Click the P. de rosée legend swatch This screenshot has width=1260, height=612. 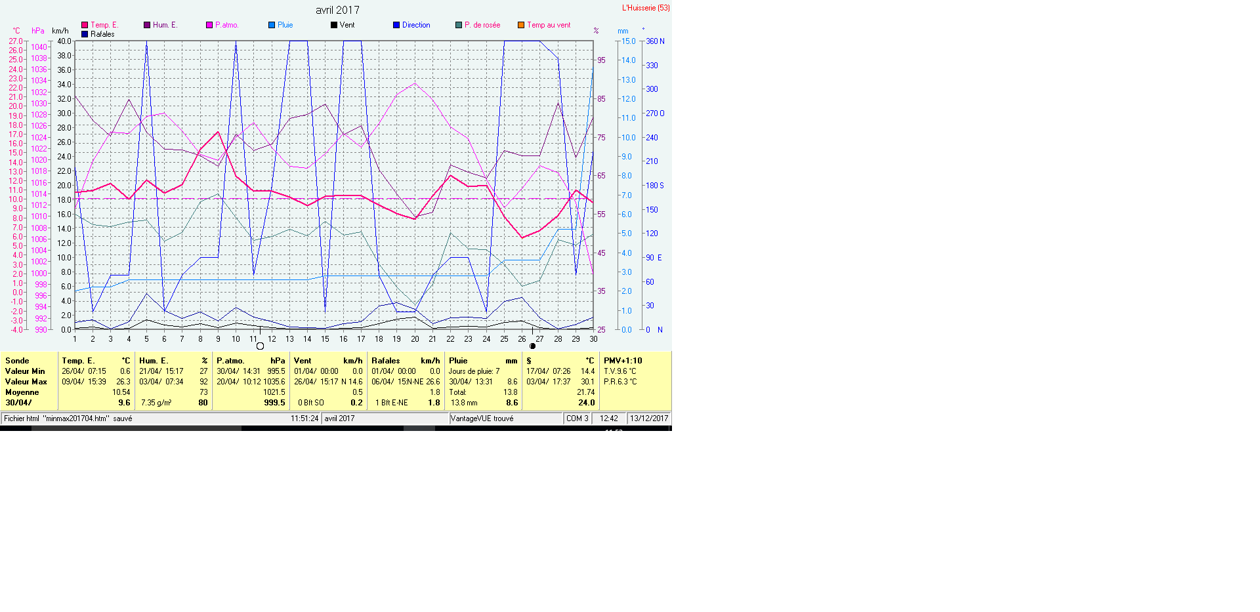click(459, 25)
